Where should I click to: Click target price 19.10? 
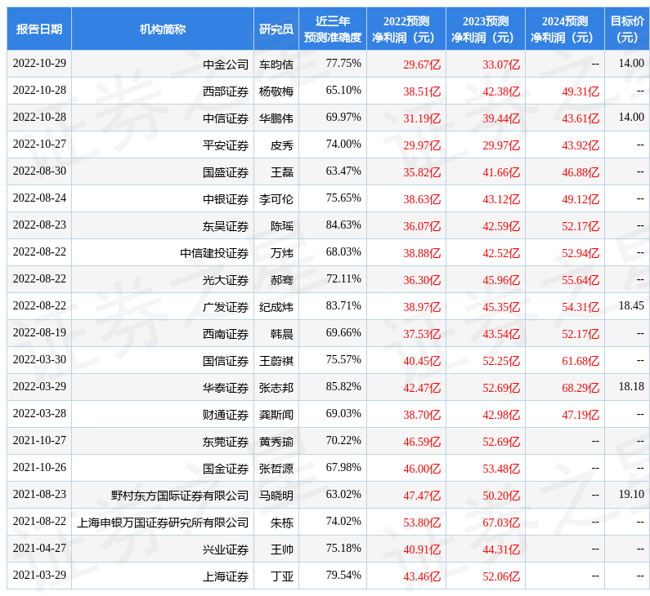[631, 494]
